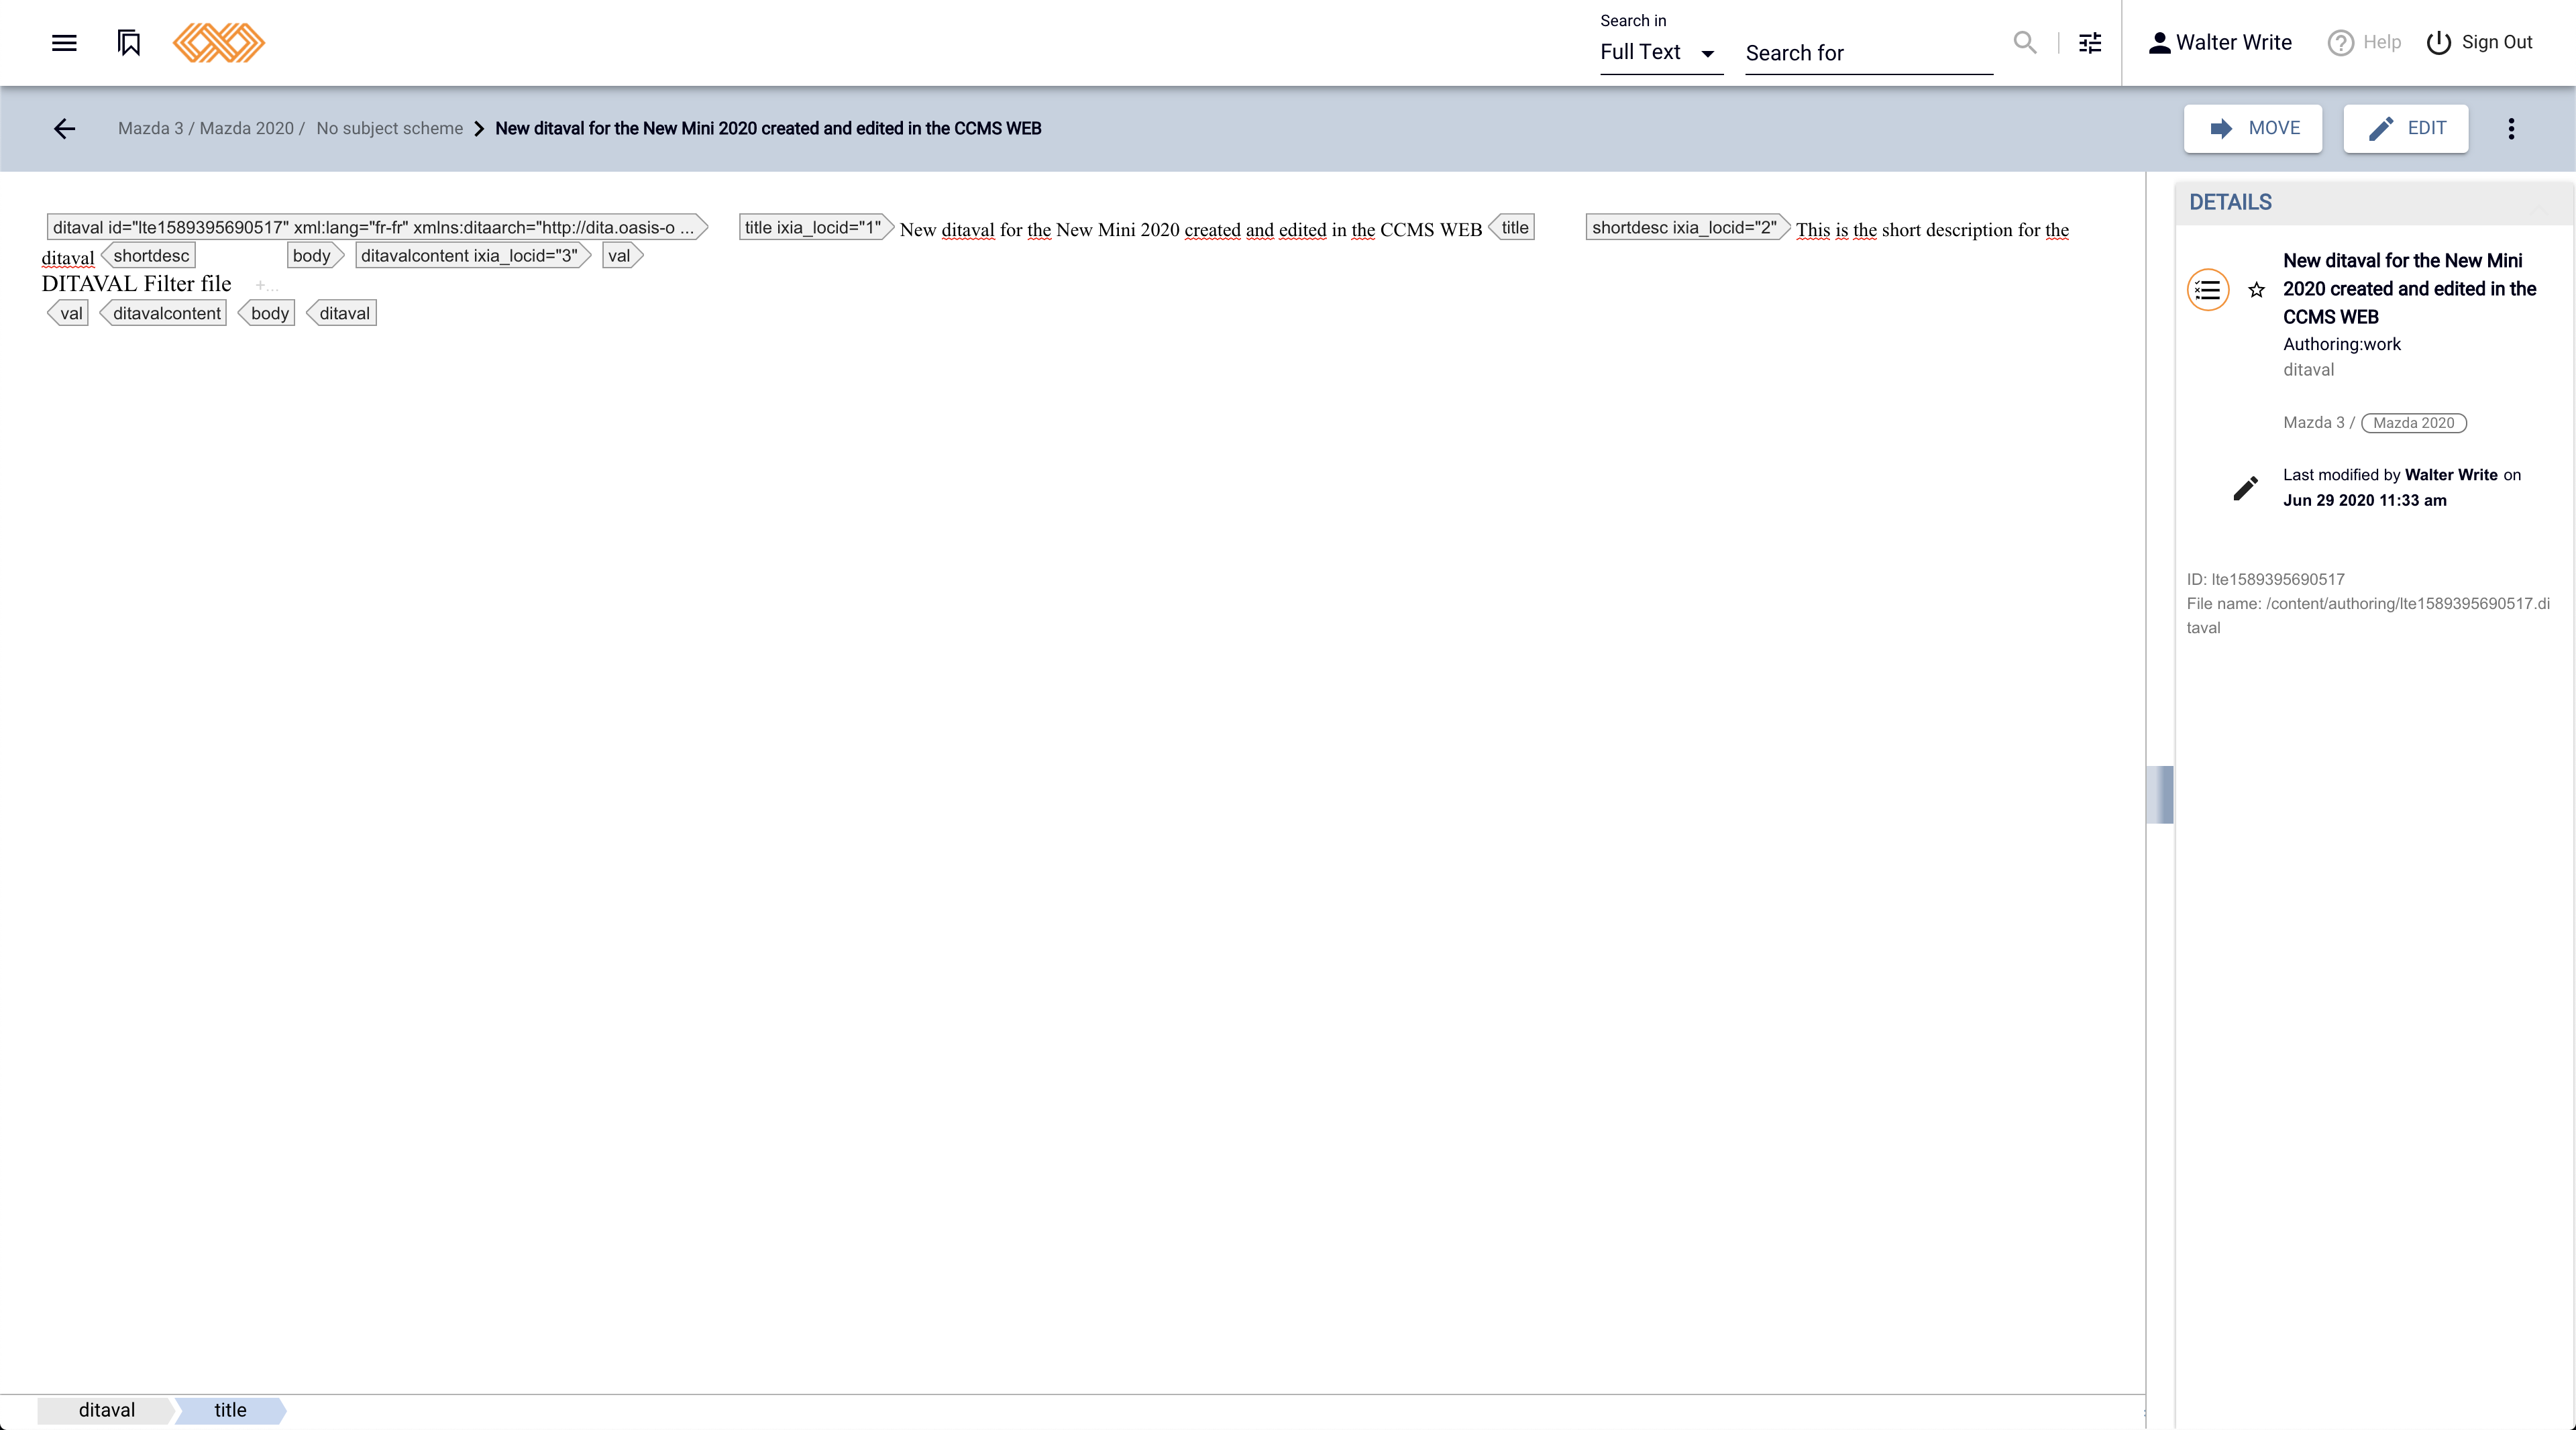Click the ditavalcontent ixia_locid="3" opening tag
Viewport: 2576px width, 1430px height.
click(473, 256)
